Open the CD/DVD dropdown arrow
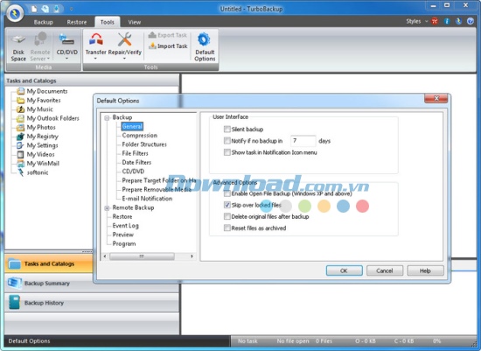 click(x=66, y=59)
